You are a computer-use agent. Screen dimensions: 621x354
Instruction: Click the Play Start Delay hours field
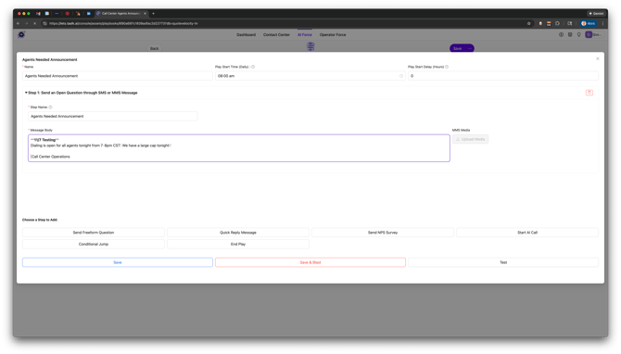click(x=503, y=76)
